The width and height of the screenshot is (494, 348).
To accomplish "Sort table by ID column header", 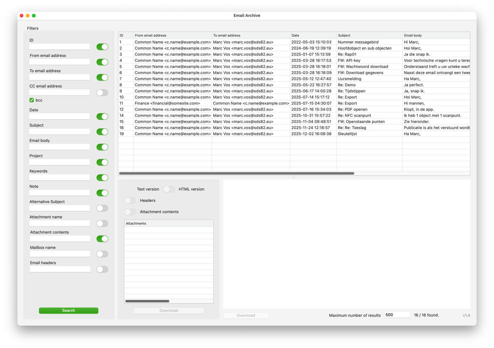I will [126, 35].
